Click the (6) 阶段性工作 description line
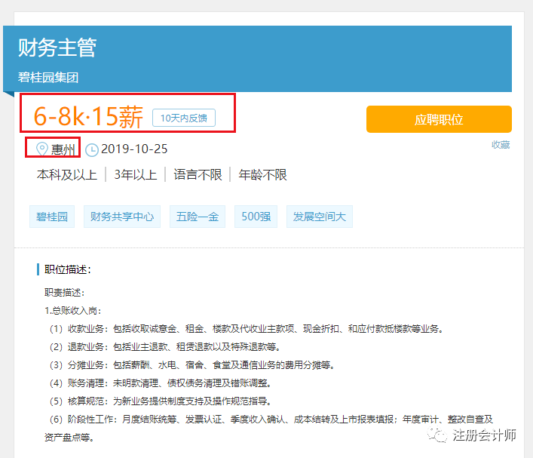Viewport: 533px width, 458px height. click(x=268, y=428)
